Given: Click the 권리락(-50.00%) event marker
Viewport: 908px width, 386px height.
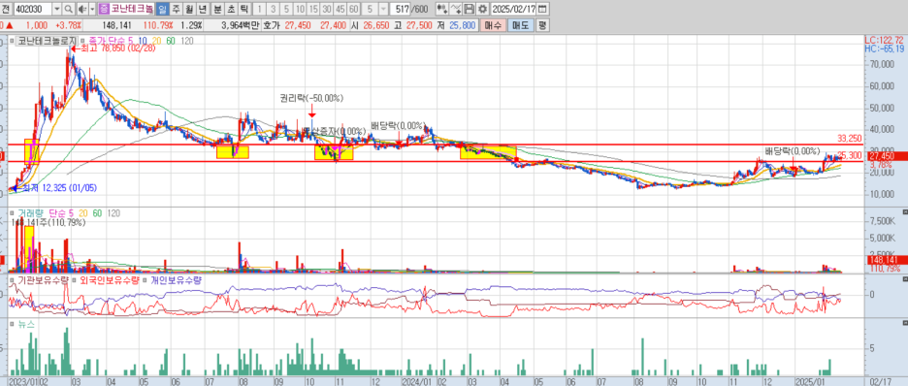Looking at the screenshot, I should 310,99.
